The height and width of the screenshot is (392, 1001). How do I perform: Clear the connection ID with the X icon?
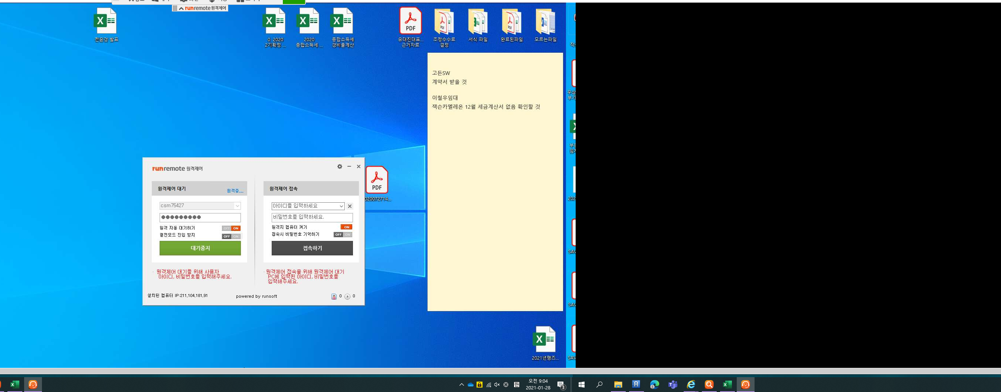[350, 206]
